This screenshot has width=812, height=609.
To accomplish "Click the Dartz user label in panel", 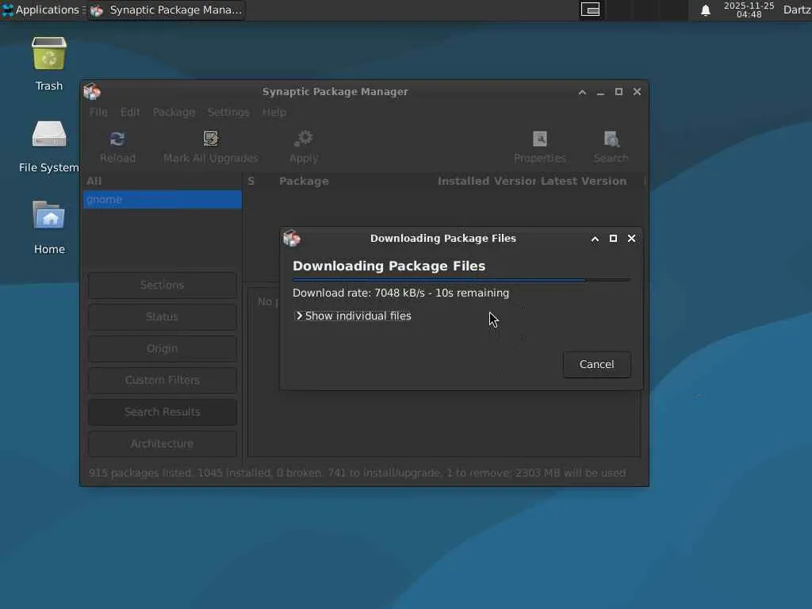I will [796, 10].
